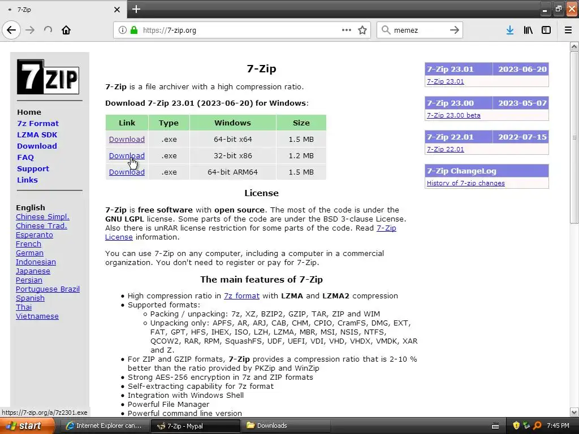The width and height of the screenshot is (579, 434).
Task: Open Download page from sidebar
Action: click(x=37, y=146)
